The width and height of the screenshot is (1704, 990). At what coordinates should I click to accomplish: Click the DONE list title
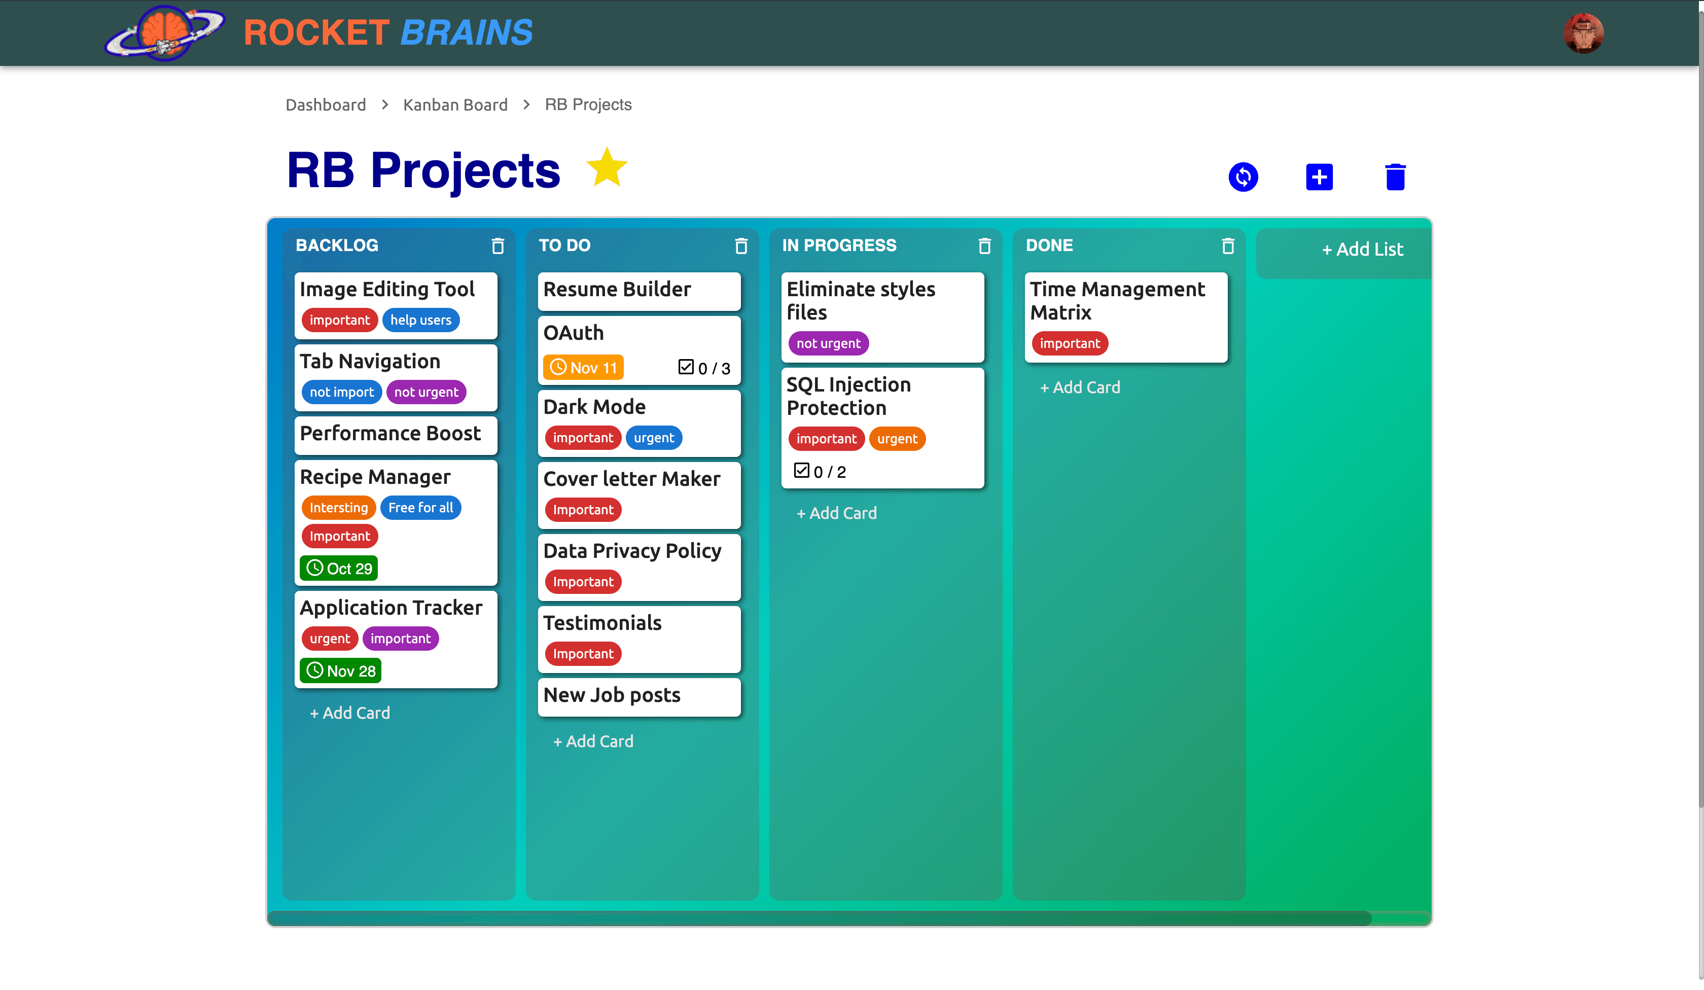(x=1049, y=245)
